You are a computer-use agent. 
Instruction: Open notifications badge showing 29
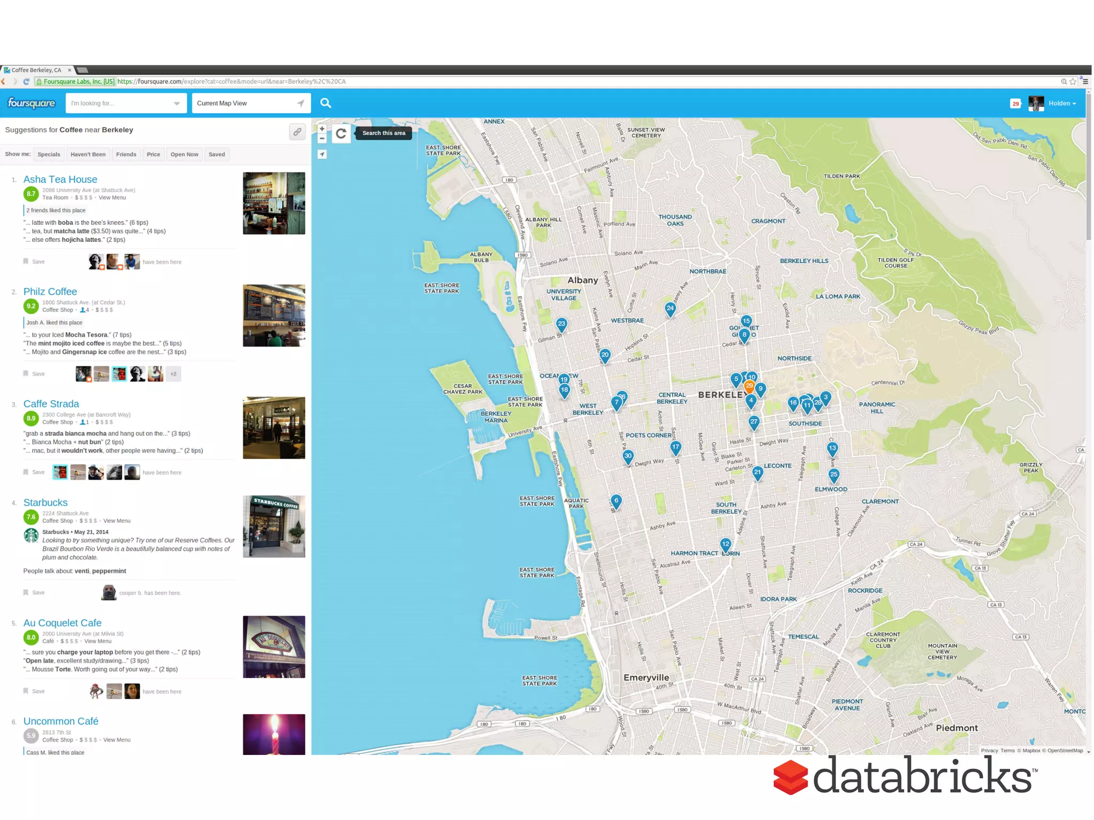pos(1015,104)
